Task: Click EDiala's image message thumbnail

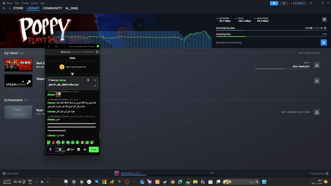Action: (58, 95)
